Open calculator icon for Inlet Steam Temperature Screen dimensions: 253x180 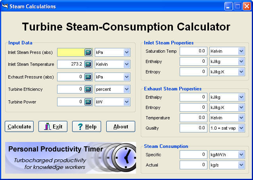tap(88, 64)
